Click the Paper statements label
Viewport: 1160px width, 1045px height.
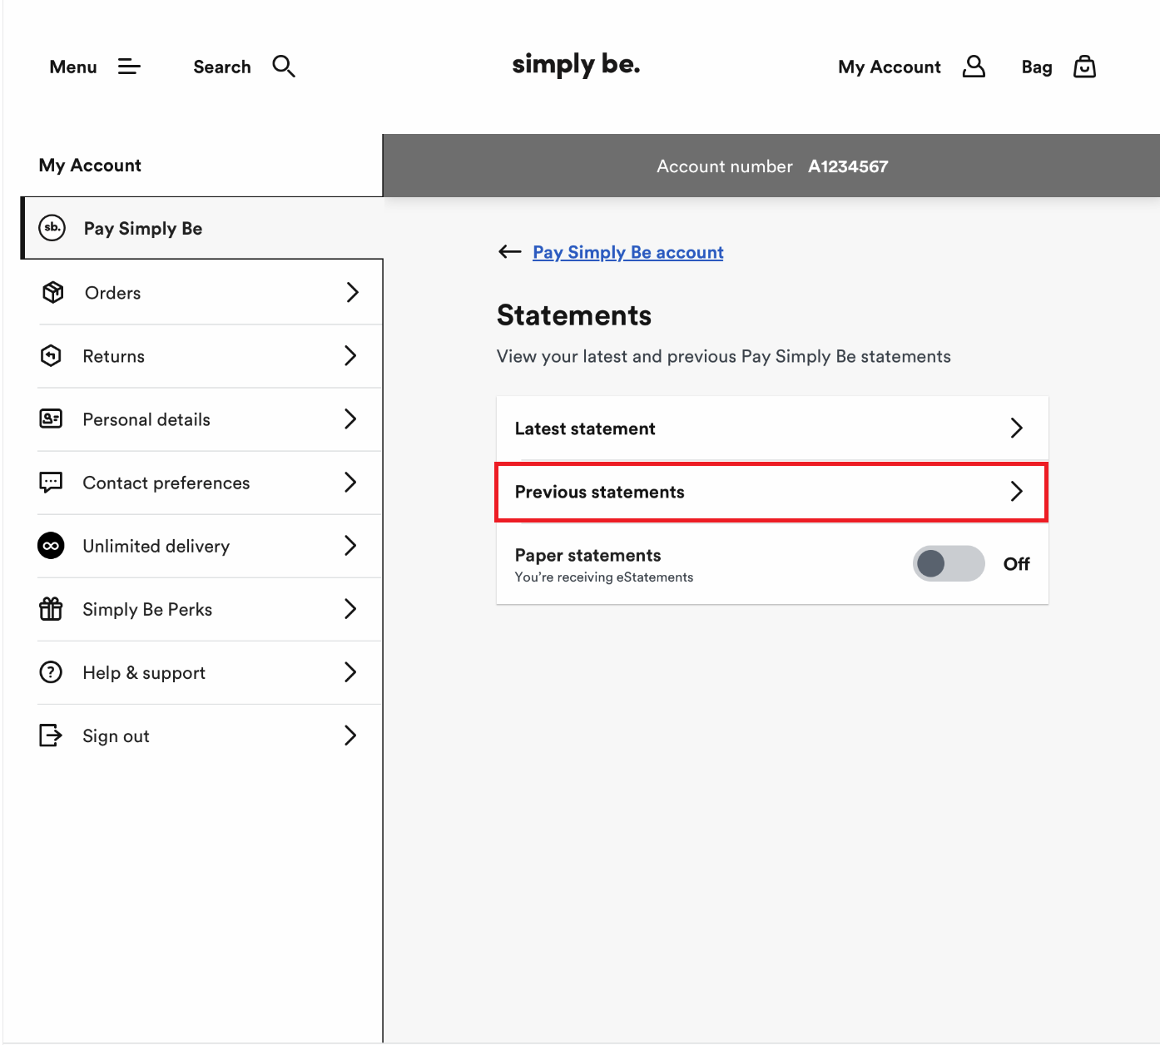coord(587,555)
